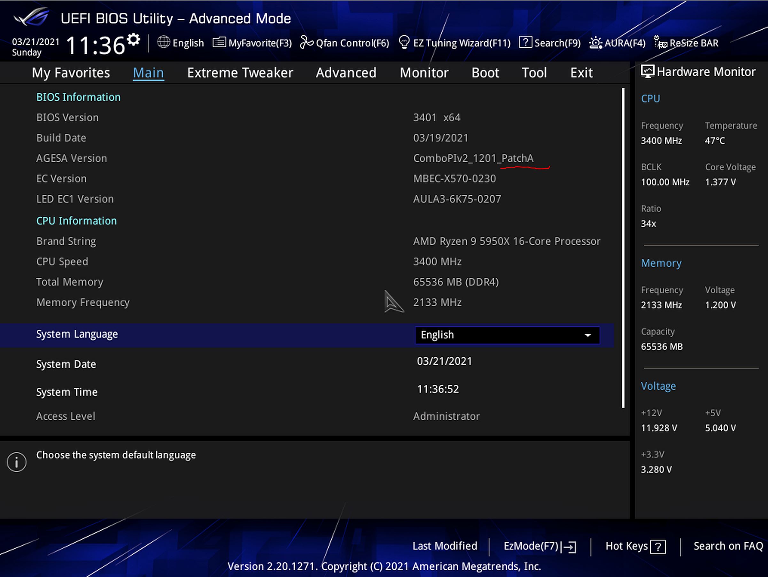The image size is (768, 577).
Task: Select the System Time value field
Action: [438, 389]
